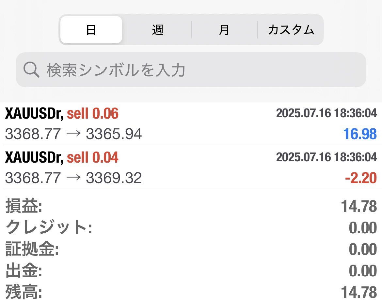Image resolution: width=382 pixels, height=306 pixels.
Task: Open the XAUUSDr sell 0.04 trade row
Action: [191, 168]
